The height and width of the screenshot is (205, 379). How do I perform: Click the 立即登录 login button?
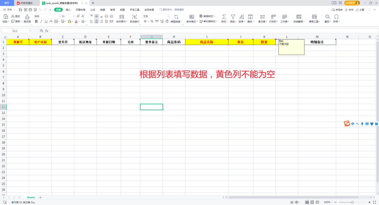(352, 3)
